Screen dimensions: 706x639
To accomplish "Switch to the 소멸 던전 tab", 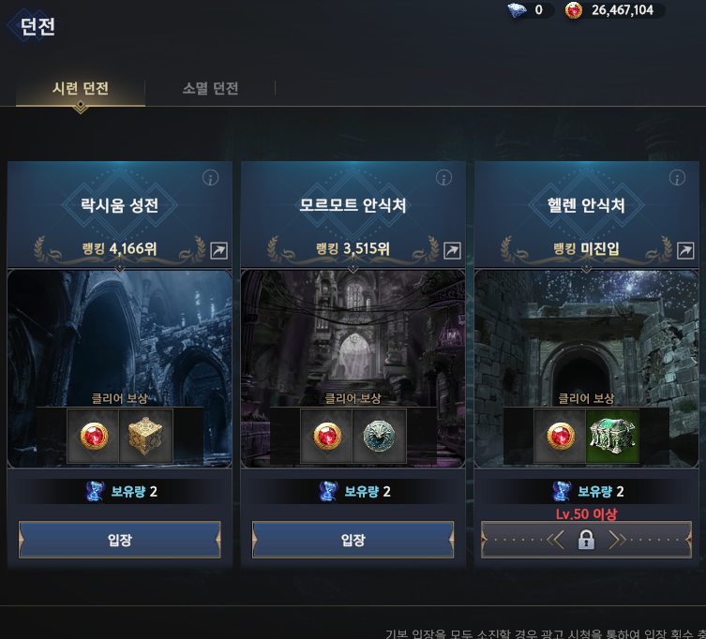I will point(210,88).
